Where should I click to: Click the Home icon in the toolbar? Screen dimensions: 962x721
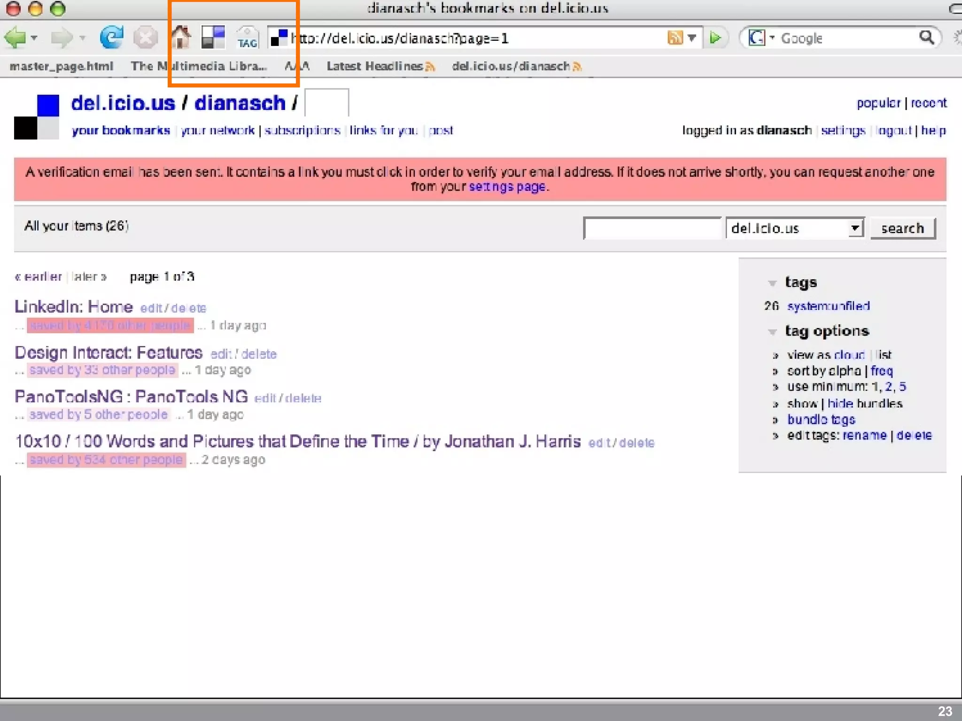180,38
